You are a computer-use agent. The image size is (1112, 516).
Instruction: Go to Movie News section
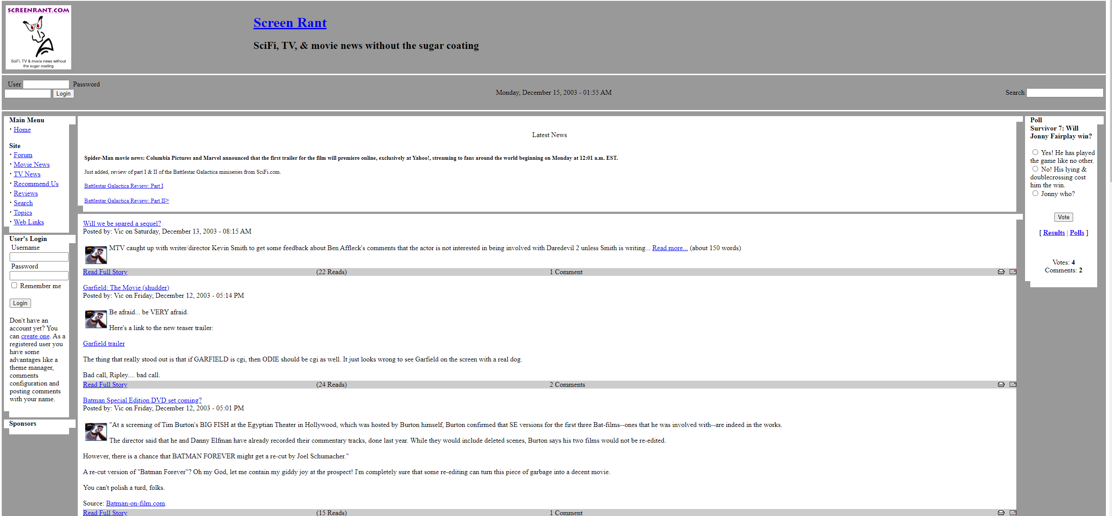(x=31, y=165)
